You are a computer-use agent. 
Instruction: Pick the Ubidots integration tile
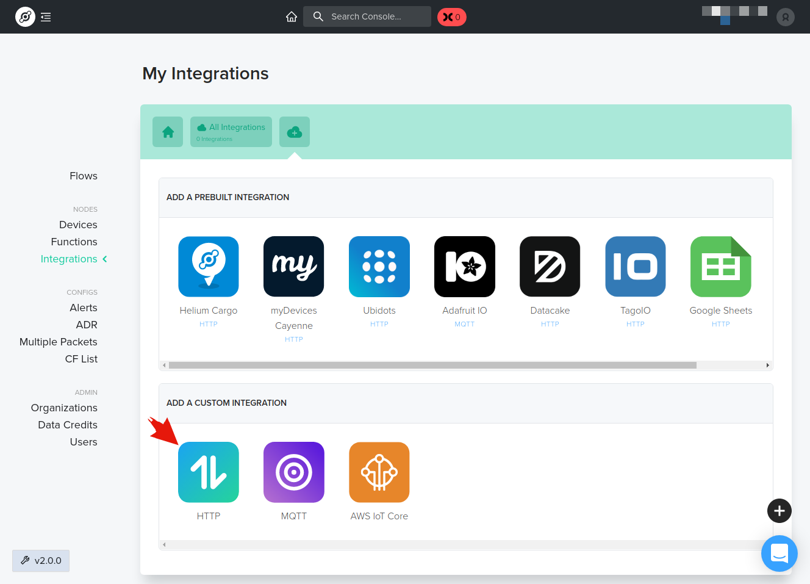point(379,267)
